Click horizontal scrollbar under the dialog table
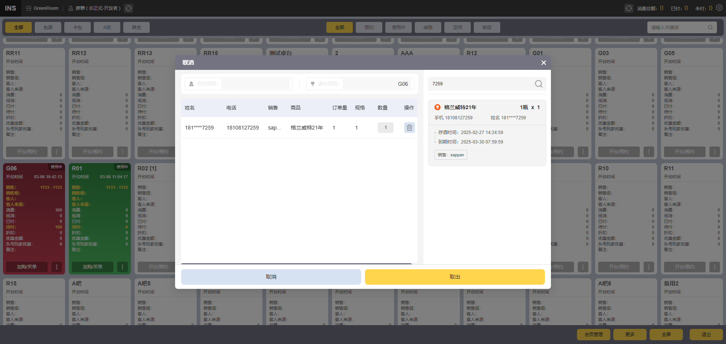The height and width of the screenshot is (344, 726). (x=296, y=264)
